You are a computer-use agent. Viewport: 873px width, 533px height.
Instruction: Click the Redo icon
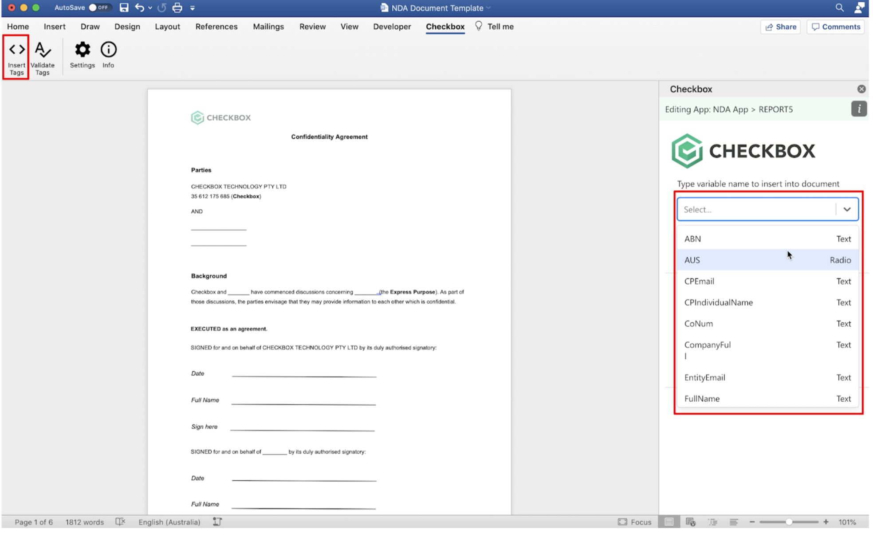coord(162,8)
